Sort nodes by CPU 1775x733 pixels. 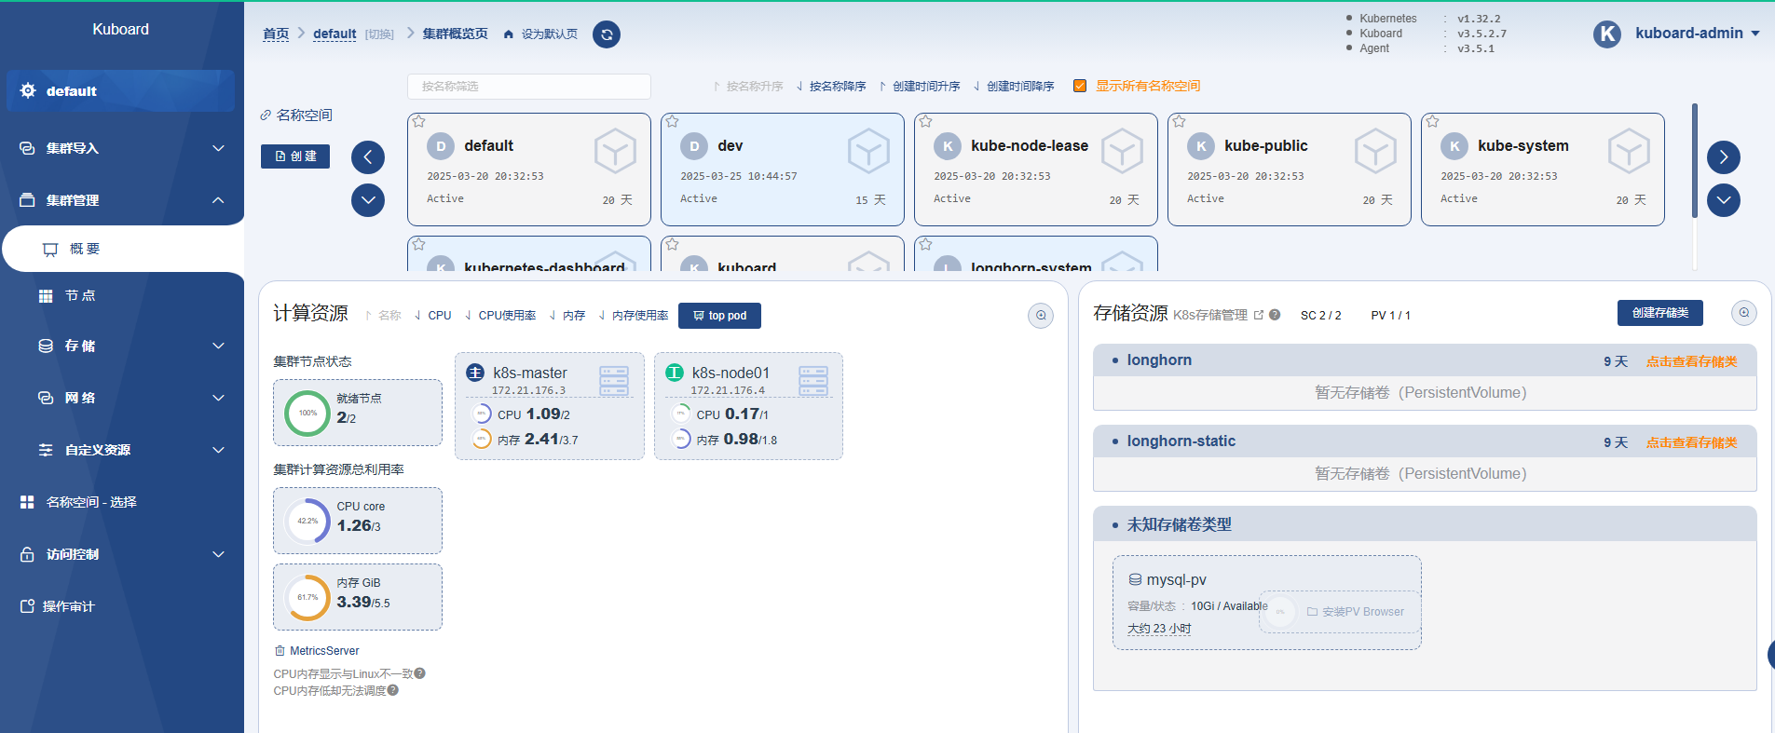point(432,316)
